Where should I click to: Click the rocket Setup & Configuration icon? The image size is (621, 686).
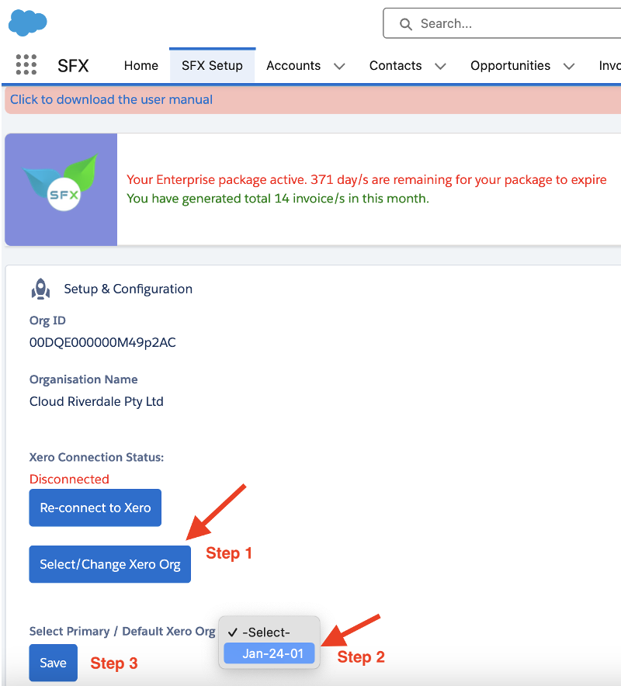click(x=40, y=289)
